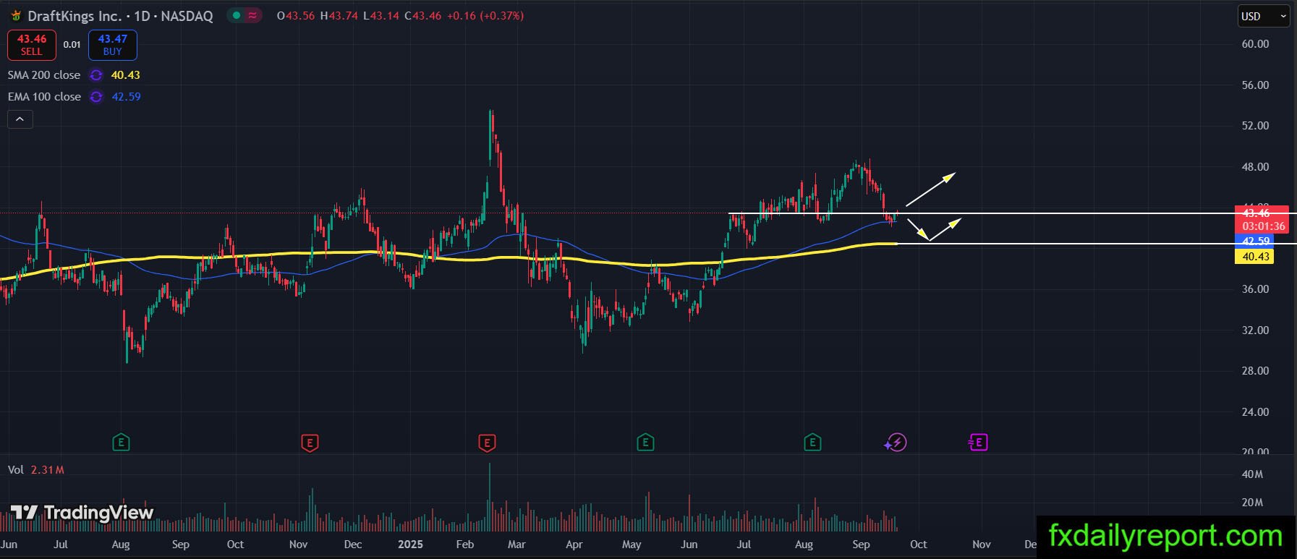The width and height of the screenshot is (1297, 559).
Task: Click the 36.00 price axis label
Action: [1255, 289]
